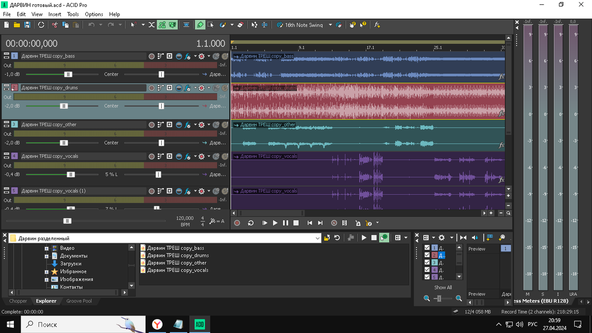592x333 pixels.
Task: Open the 16th Note Swing groove dropdown
Action: point(331,25)
